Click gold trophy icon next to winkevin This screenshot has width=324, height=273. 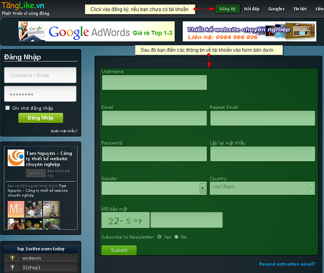(x=12, y=258)
